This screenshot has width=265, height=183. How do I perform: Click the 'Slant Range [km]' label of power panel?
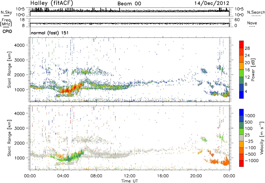[x=9, y=70]
